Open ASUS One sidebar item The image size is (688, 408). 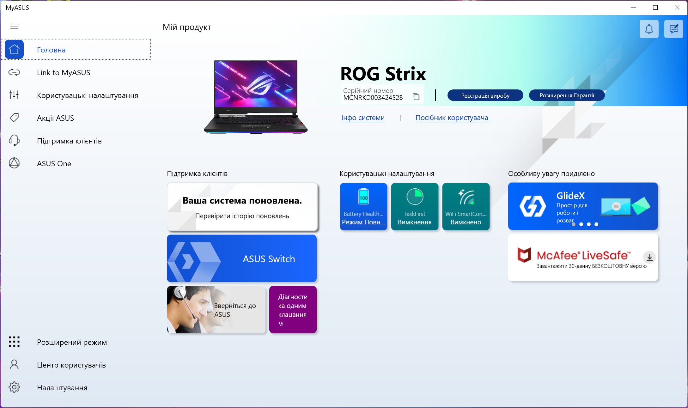54,164
